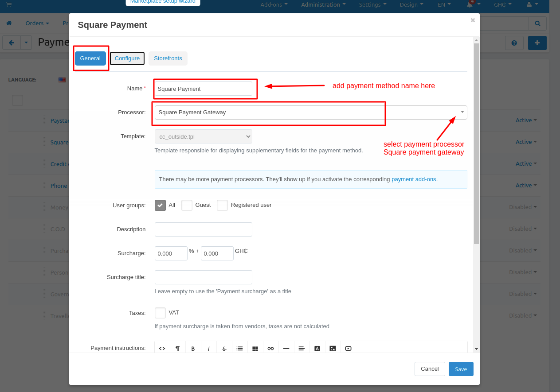Open the Administration menu dropdown
560x392 pixels.
click(x=323, y=5)
